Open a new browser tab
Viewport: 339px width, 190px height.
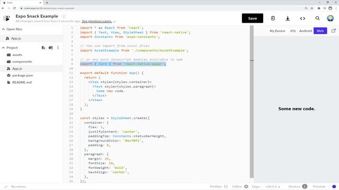tap(47, 3)
